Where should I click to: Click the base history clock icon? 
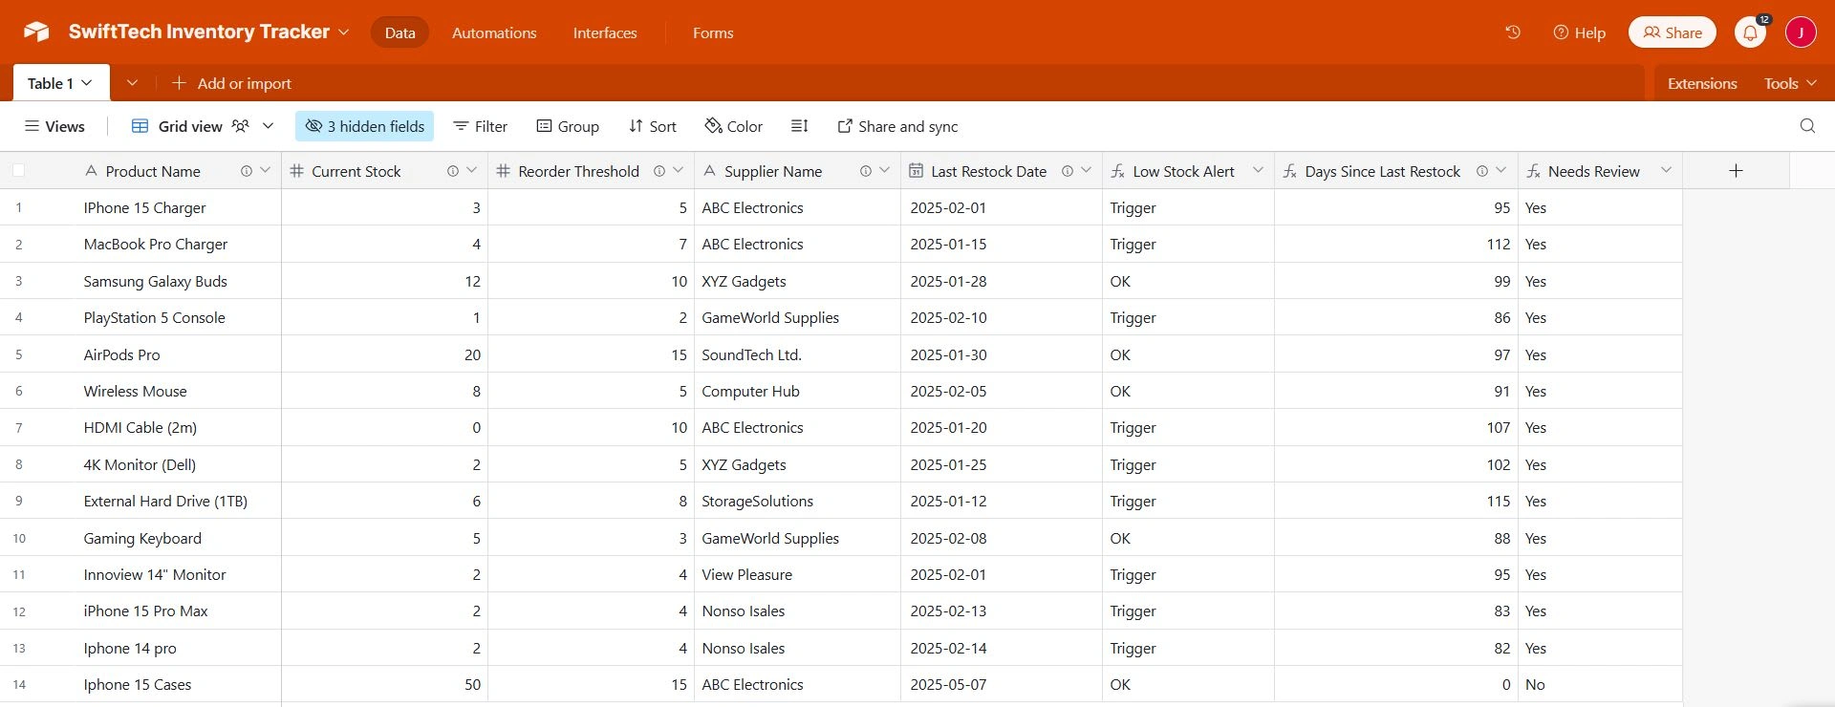point(1513,32)
